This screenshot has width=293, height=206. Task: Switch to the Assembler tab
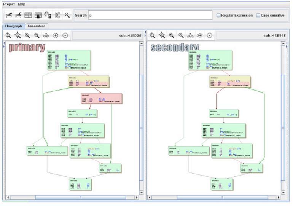[x=36, y=26]
